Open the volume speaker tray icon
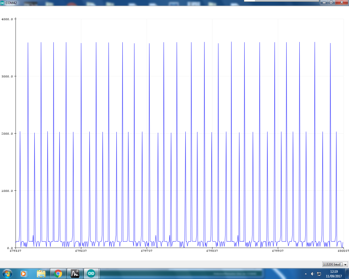Viewport: 349px width, 279px height. [312, 274]
